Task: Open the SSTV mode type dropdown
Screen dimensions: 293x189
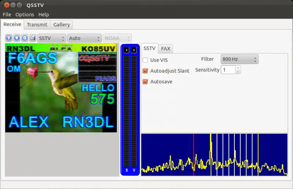Action: [52, 38]
